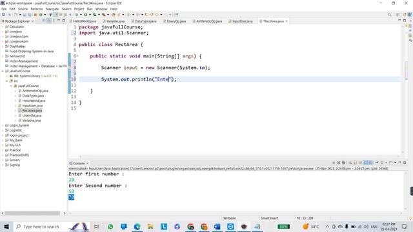The image size is (413, 232).
Task: Open WhatsApp from the taskbar
Action: [x=110, y=226]
